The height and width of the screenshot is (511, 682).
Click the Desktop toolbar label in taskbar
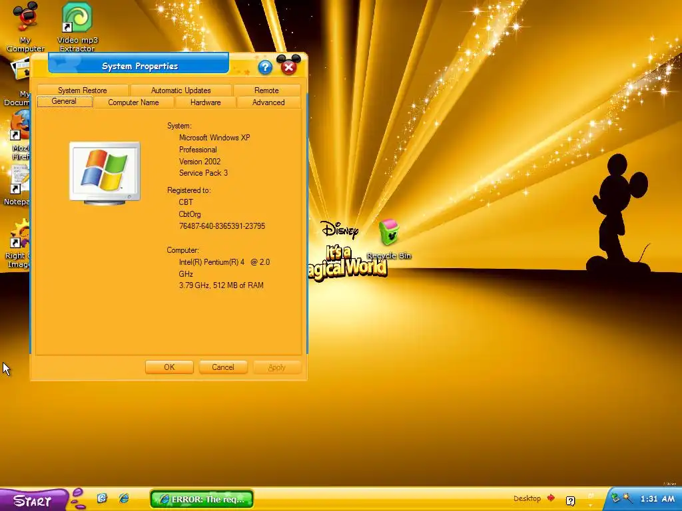coord(527,498)
